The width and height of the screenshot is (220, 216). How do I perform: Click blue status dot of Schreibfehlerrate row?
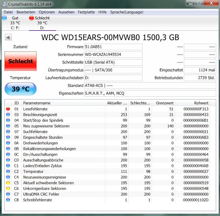(8, 200)
